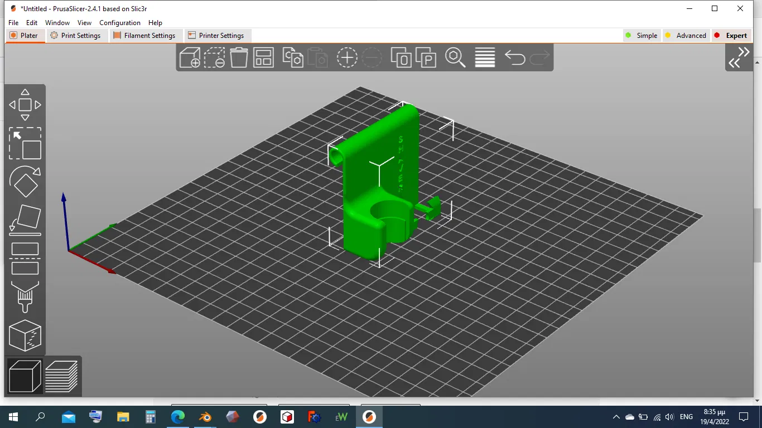
Task: Collapse the sidebar with the arrows button
Action: [x=739, y=57]
